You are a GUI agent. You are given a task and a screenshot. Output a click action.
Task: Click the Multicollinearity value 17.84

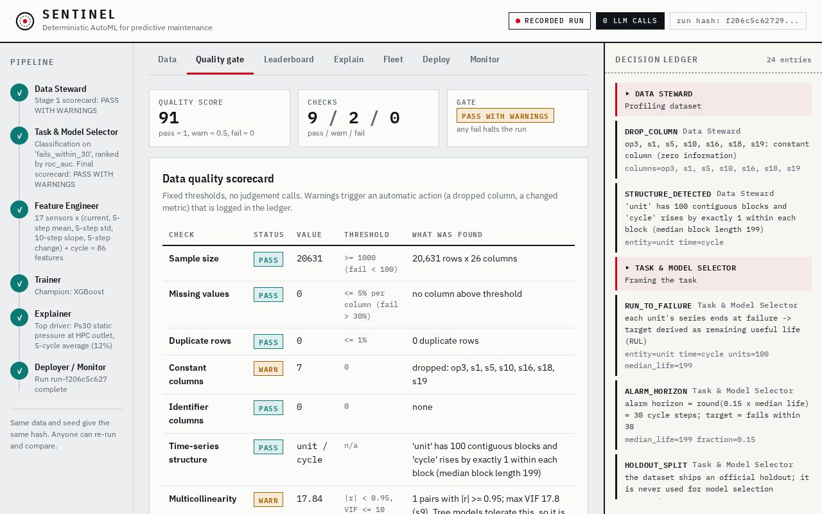310,499
